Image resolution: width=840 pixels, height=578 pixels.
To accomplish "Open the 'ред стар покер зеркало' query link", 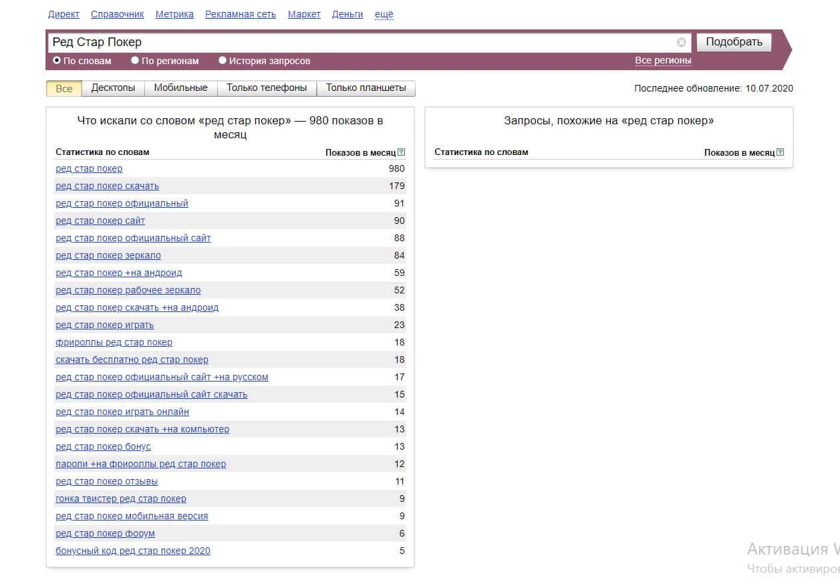I will pos(108,255).
